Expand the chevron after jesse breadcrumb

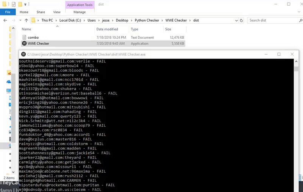[112, 20]
